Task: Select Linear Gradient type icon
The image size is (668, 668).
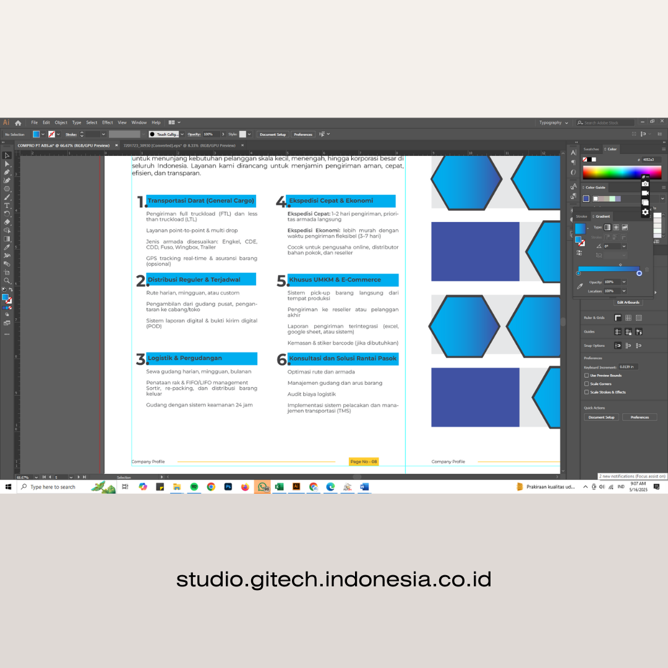Action: [x=607, y=227]
